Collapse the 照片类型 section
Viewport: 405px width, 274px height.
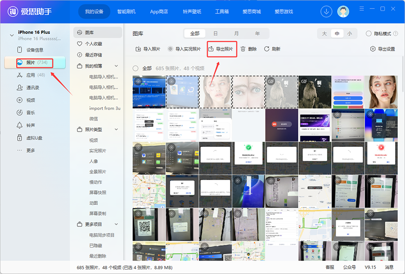[116, 129]
